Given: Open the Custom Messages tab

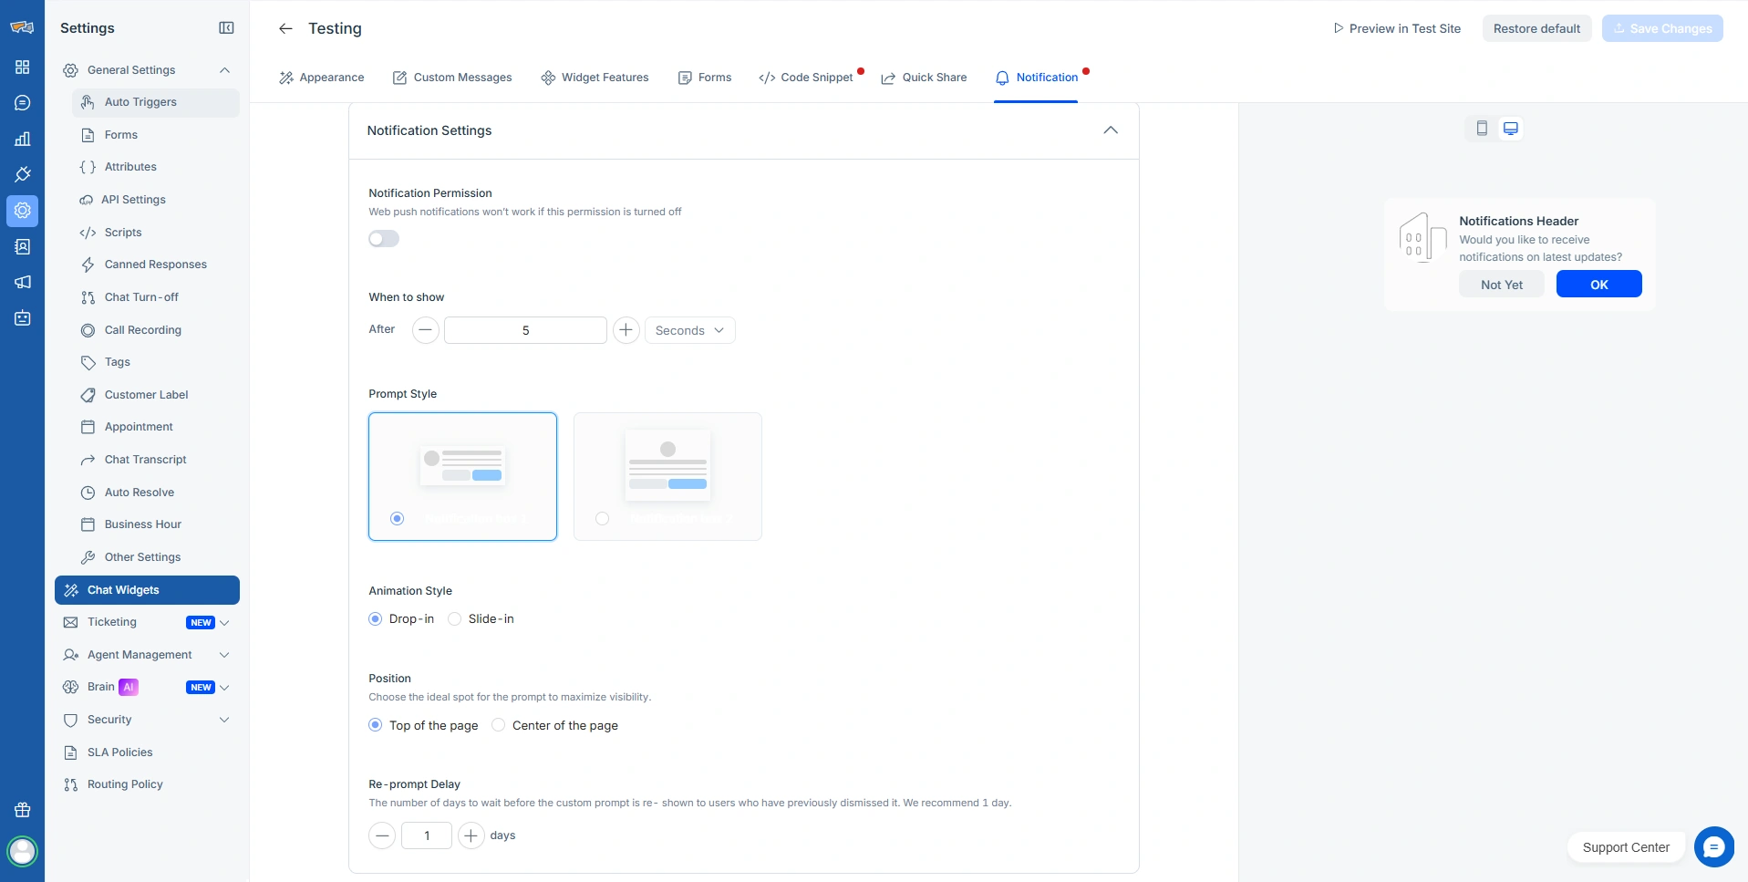Looking at the screenshot, I should point(452,78).
